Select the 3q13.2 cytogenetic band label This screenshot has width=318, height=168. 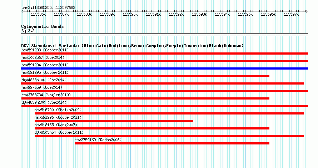(x=28, y=31)
